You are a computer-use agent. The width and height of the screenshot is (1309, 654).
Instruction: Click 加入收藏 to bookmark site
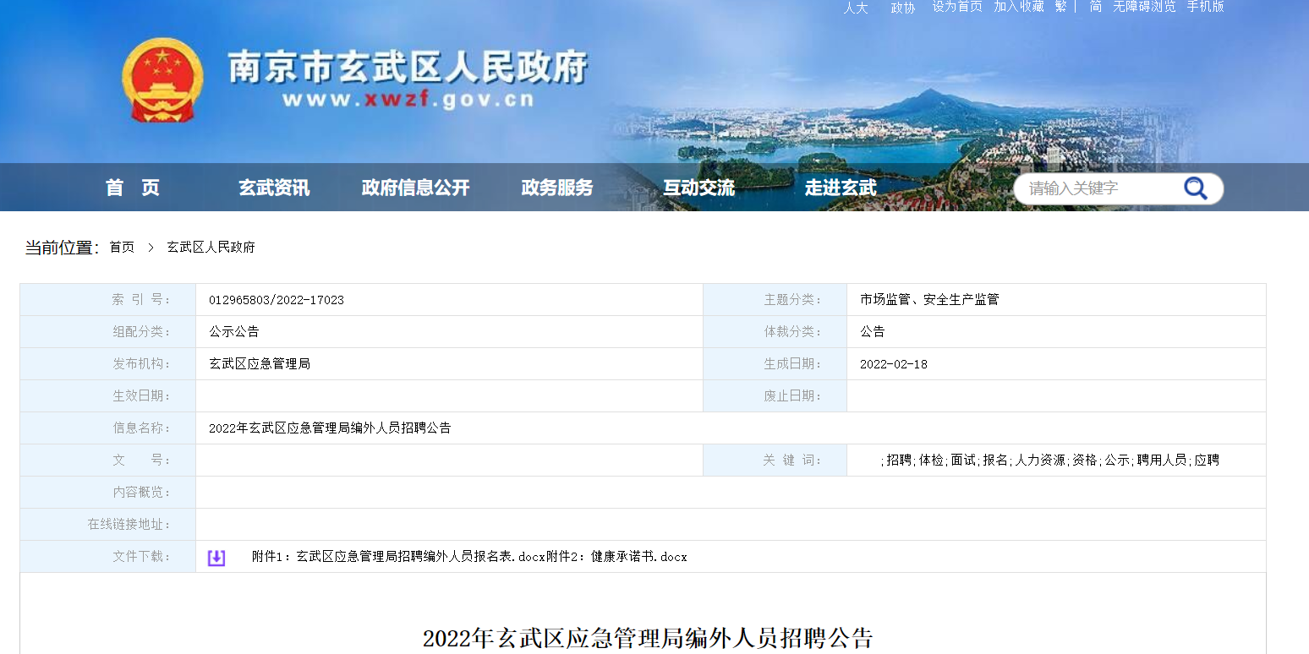(x=1018, y=7)
